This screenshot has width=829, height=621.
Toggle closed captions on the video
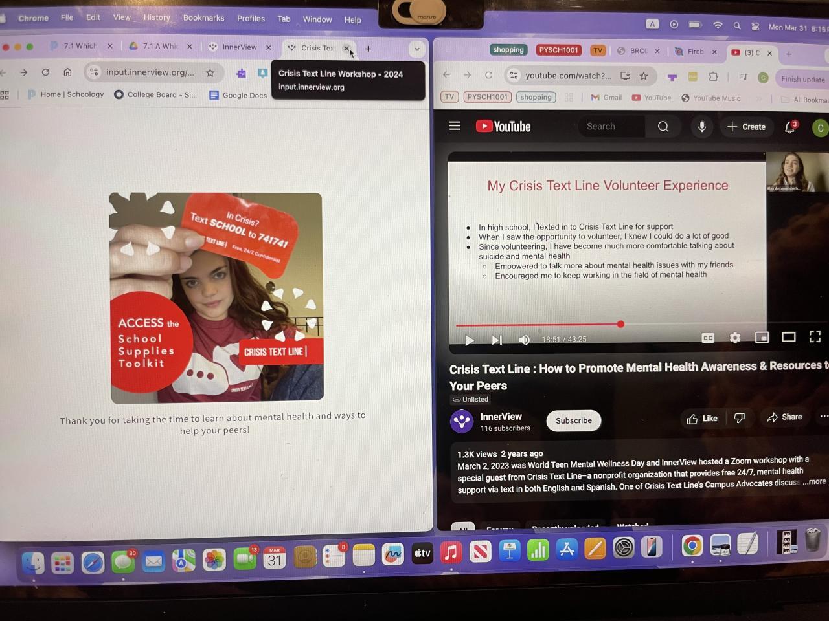pos(708,338)
